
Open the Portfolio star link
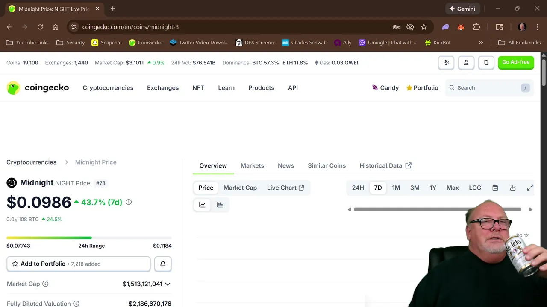coord(422,88)
